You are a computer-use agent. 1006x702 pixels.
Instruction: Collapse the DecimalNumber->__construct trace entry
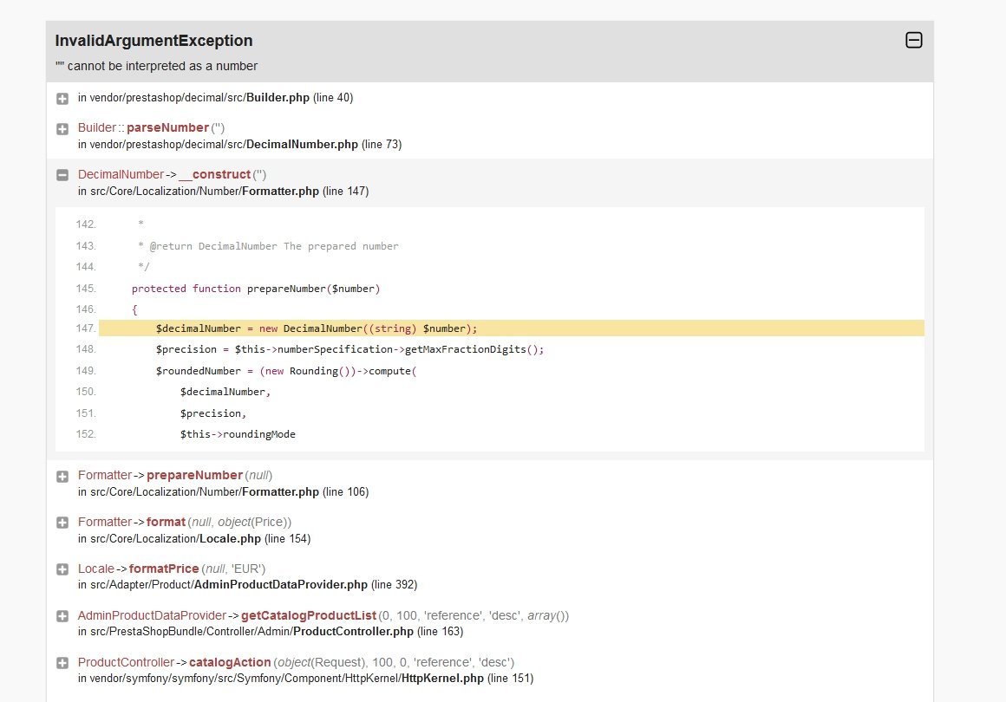click(x=62, y=175)
